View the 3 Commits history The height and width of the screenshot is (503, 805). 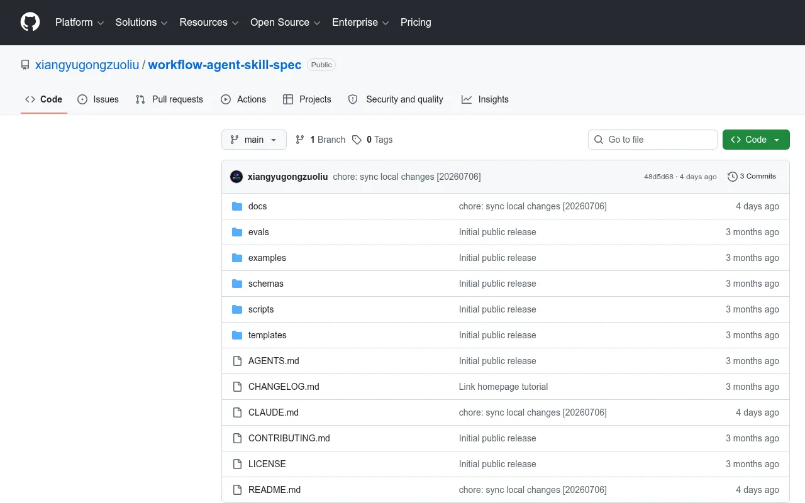(752, 177)
